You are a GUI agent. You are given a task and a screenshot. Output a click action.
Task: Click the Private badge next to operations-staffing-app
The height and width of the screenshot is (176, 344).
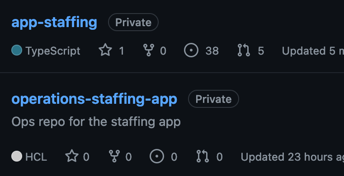click(x=213, y=99)
